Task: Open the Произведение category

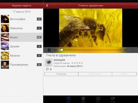Action: click(x=22, y=65)
